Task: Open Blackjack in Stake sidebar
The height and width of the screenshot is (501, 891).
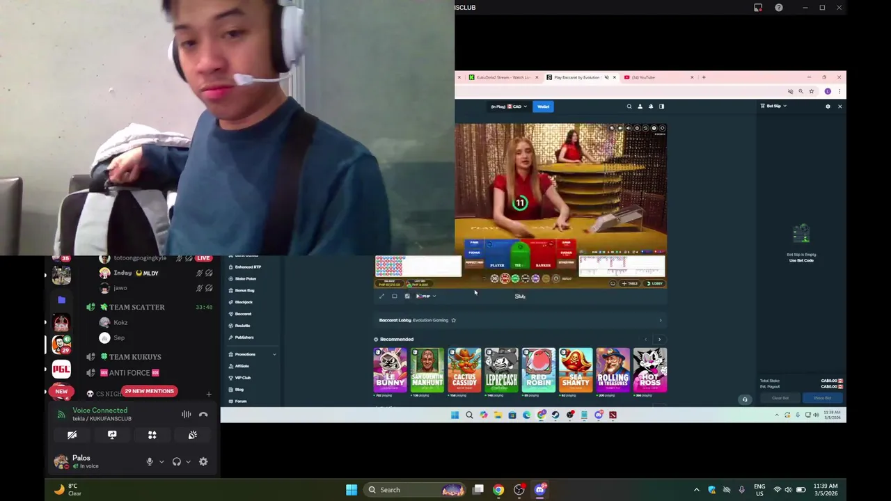Action: point(244,302)
